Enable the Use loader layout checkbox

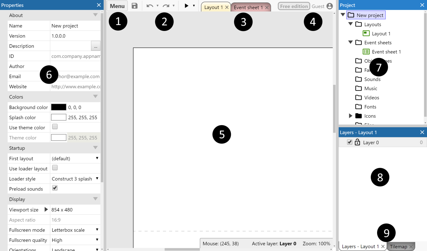click(x=55, y=168)
